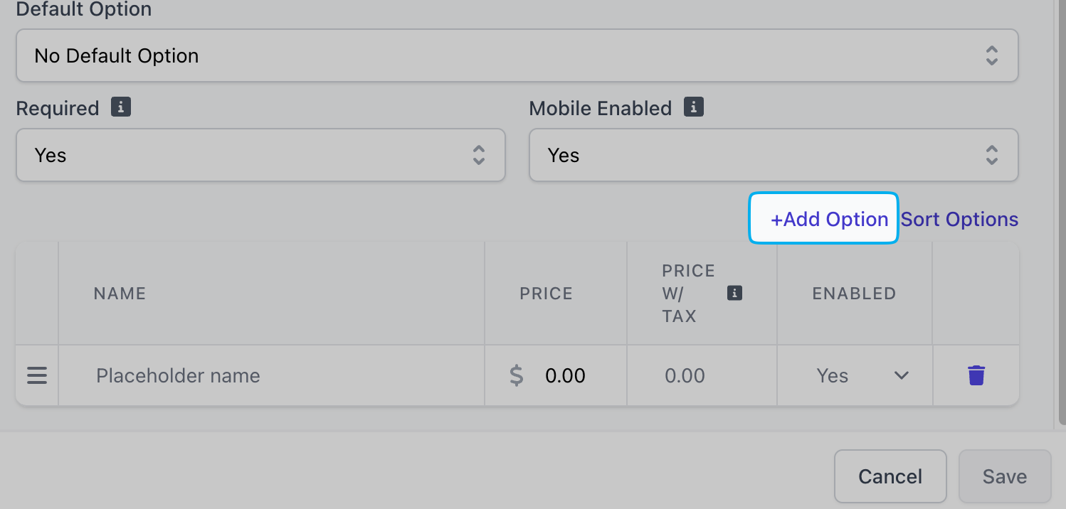Click the Sort Options link
Image resolution: width=1066 pixels, height=509 pixels.
pyautogui.click(x=959, y=219)
